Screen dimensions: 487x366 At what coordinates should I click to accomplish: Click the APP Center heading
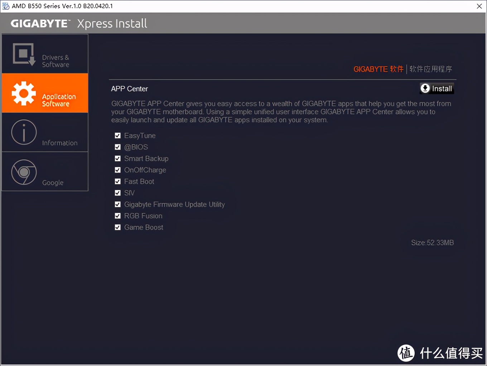coord(129,89)
